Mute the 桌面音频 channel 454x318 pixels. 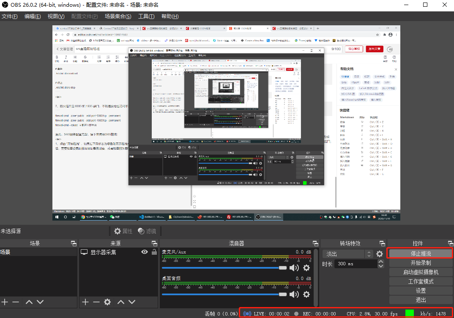point(294,294)
